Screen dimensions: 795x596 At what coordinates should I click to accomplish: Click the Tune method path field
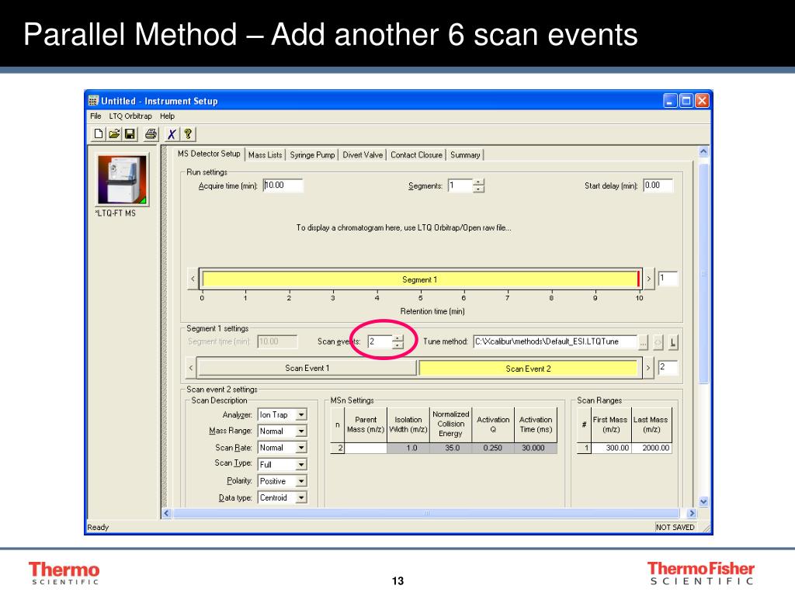tap(554, 341)
